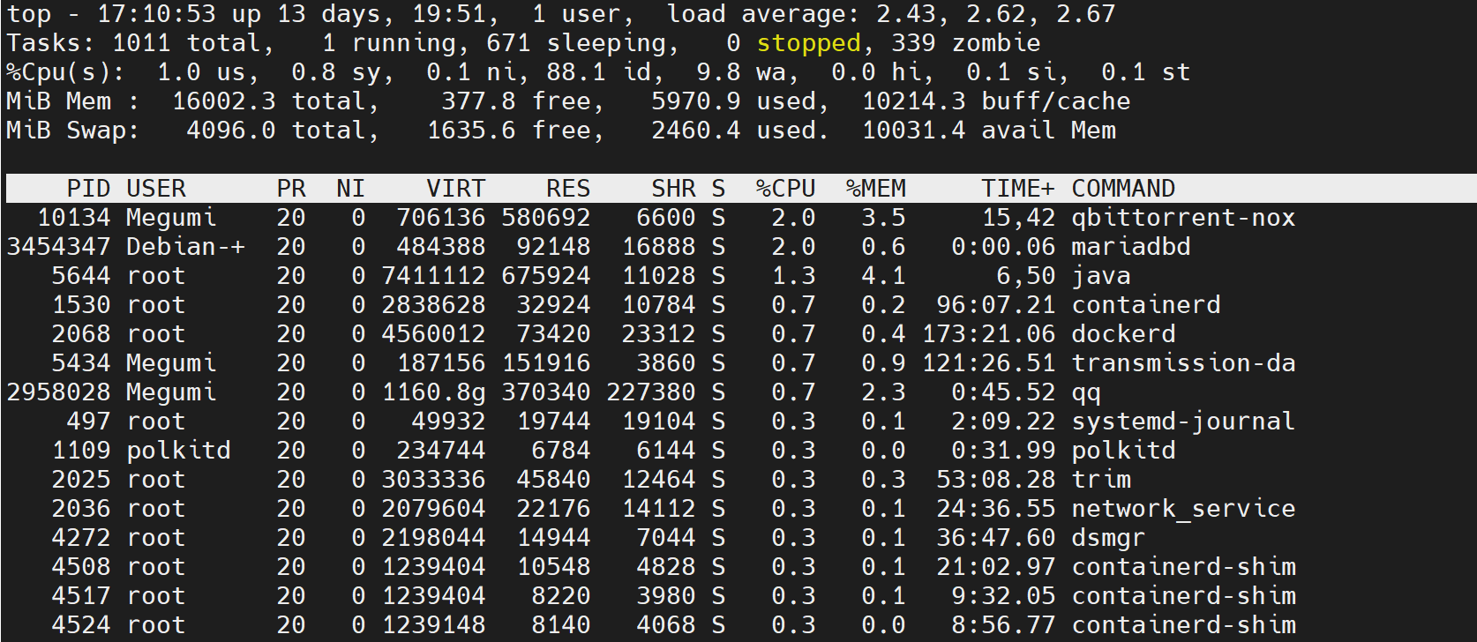Select the PR column header
This screenshot has width=1477, height=642.
pyautogui.click(x=291, y=189)
